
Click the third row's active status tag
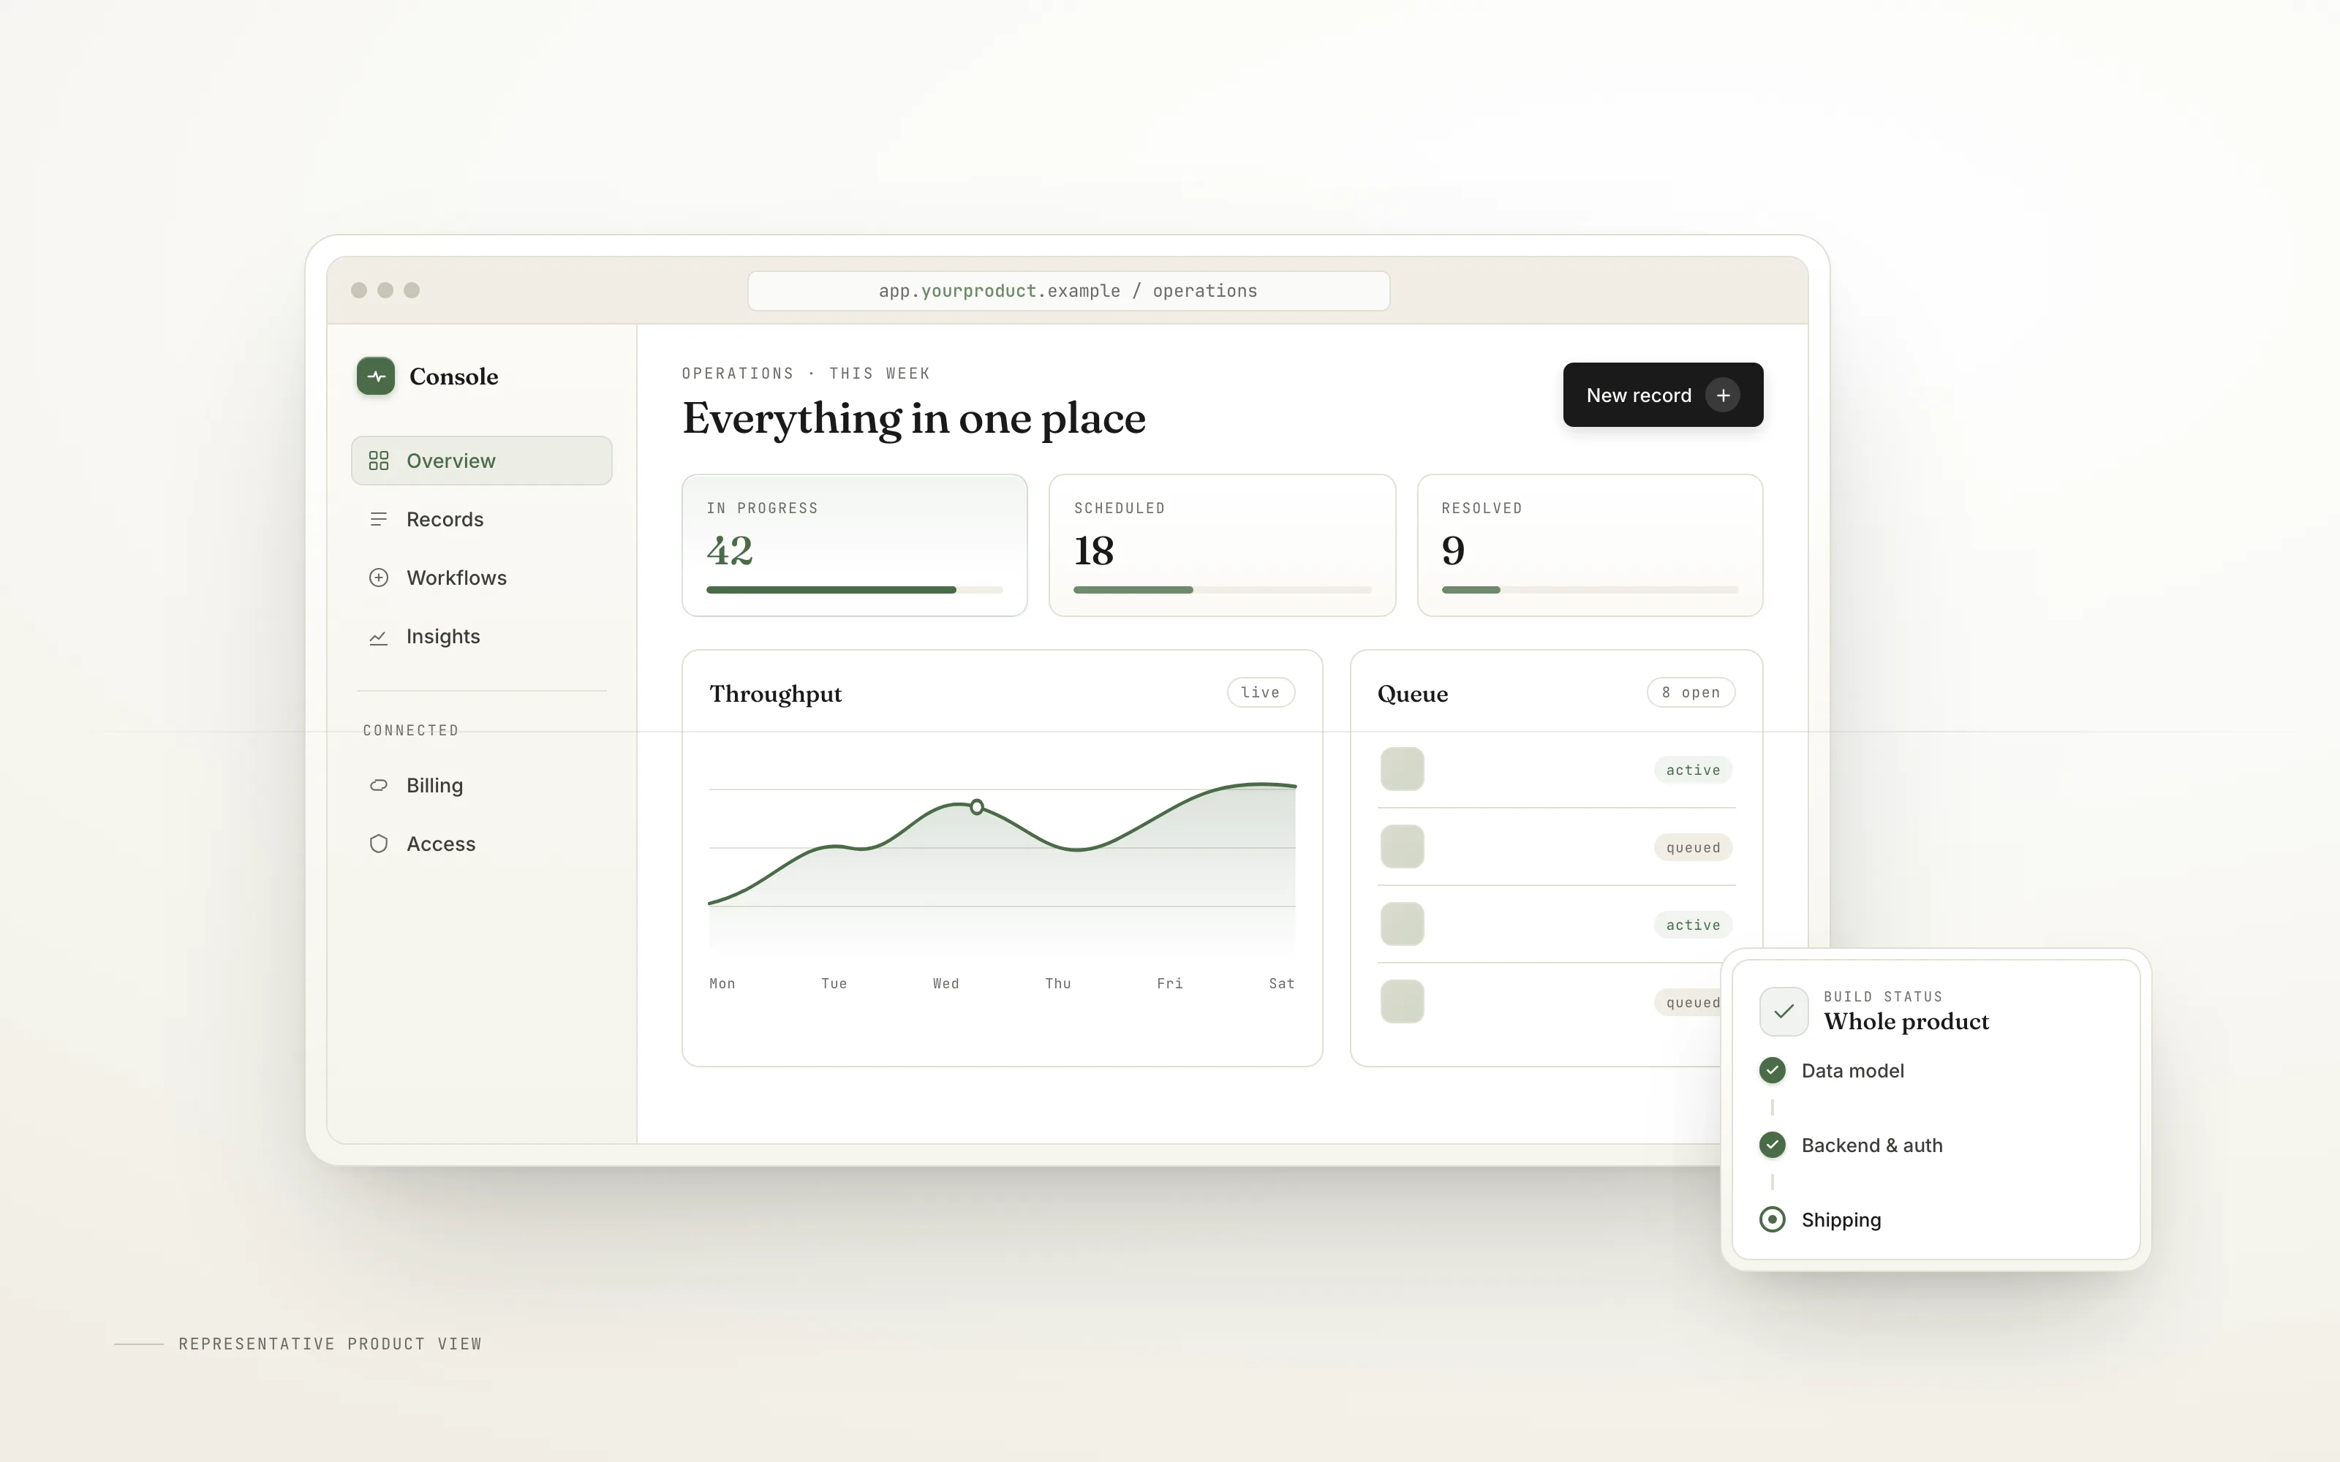1693,925
